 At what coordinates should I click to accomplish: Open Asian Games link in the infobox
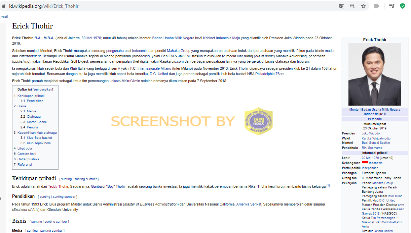click(x=400, y=209)
